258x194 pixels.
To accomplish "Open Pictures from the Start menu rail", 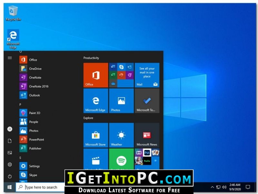I will tap(10, 153).
